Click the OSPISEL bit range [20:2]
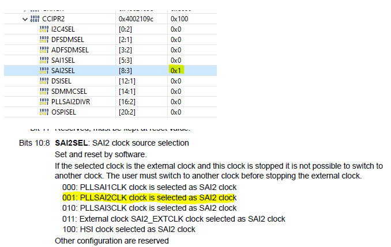Screen dimensions: 391x247 (x=128, y=112)
